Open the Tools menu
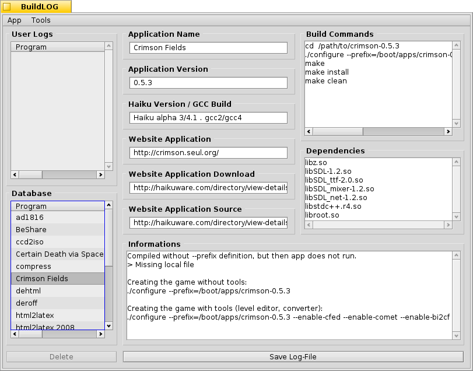Viewport: 473px width, 371px height. point(41,20)
